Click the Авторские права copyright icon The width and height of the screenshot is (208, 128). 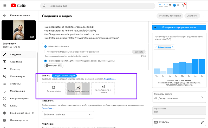click(5, 98)
